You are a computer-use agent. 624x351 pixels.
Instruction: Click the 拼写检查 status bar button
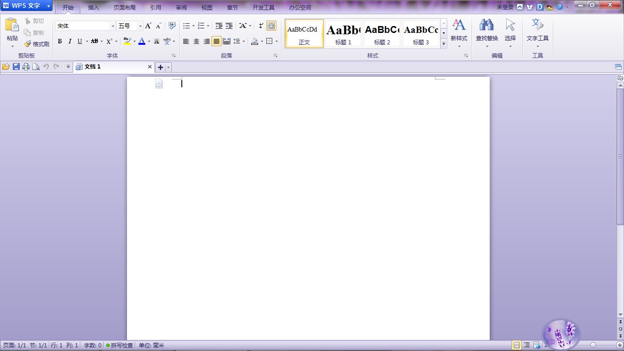[x=120, y=346]
